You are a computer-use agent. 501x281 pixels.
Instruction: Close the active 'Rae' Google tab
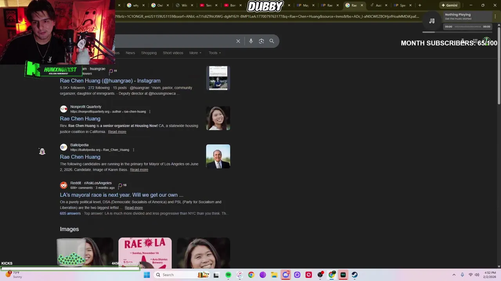362,5
